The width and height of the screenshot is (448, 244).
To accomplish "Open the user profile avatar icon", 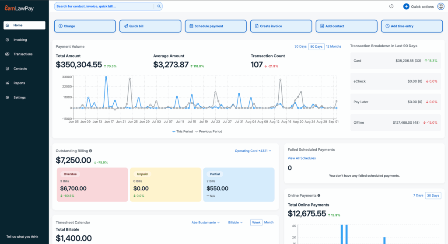I will (x=441, y=7).
